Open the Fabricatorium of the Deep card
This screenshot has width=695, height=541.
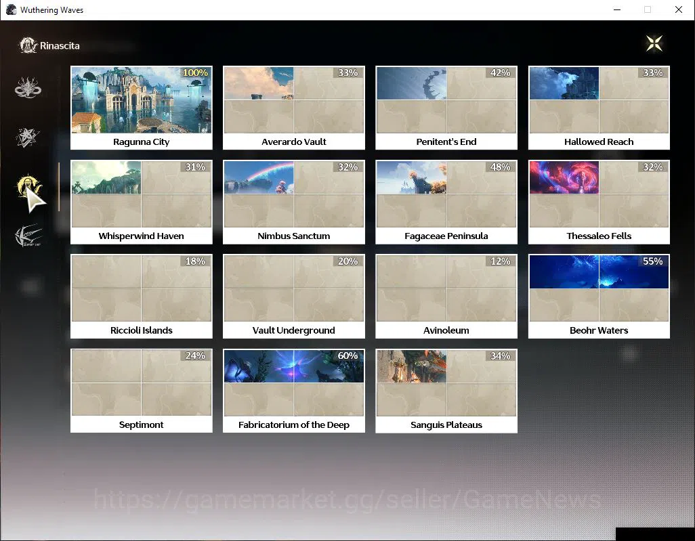click(294, 391)
